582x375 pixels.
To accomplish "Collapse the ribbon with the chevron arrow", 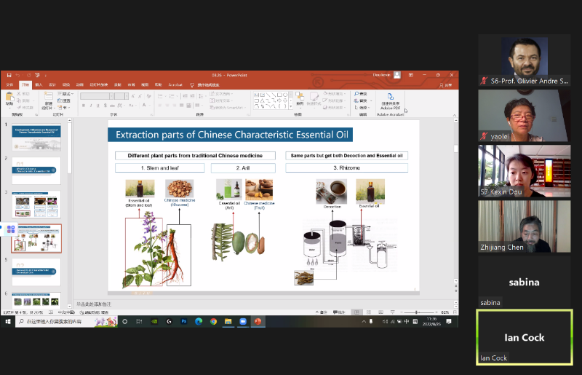I will [x=455, y=115].
